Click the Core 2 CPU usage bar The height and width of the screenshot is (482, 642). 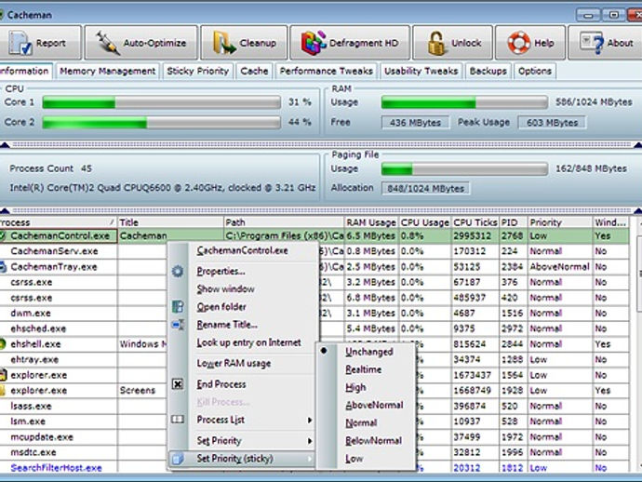point(161,122)
